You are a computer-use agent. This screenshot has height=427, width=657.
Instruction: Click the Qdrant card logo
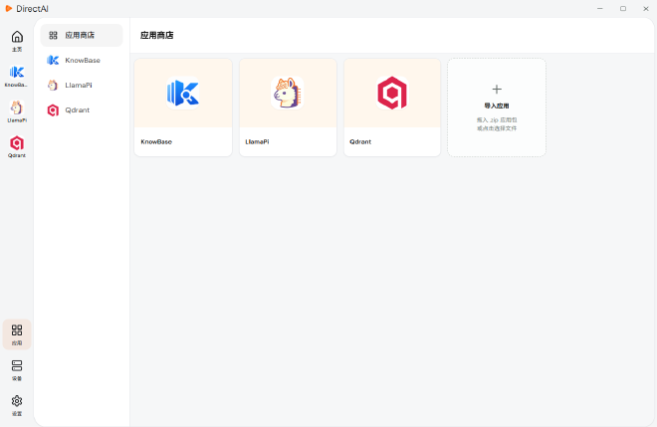click(392, 93)
